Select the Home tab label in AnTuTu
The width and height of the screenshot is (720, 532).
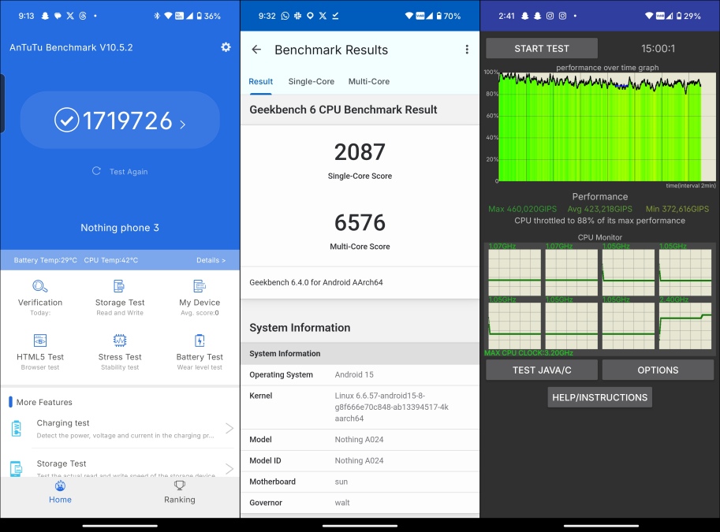pos(60,500)
